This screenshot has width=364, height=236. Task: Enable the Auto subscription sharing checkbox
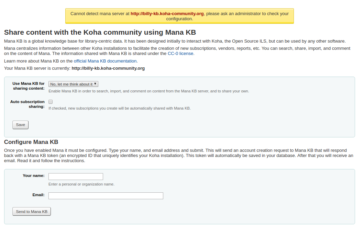(51, 102)
